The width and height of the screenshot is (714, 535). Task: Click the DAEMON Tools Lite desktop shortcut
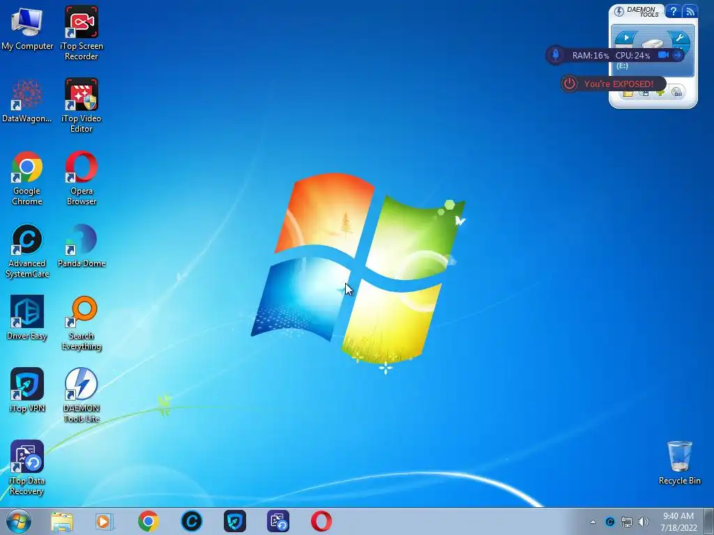[x=81, y=396]
